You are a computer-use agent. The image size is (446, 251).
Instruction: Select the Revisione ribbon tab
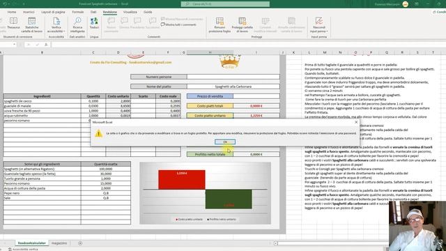(x=110, y=12)
